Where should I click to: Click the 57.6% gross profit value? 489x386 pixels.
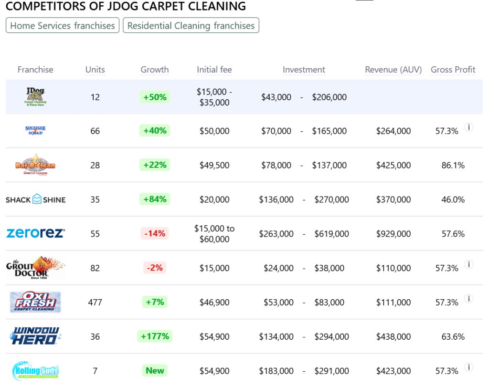453,234
